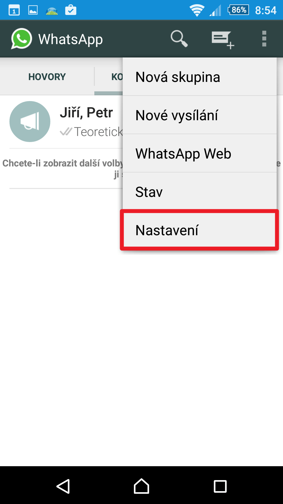Select Nové vysílání menu item
The width and height of the screenshot is (283, 504).
(x=200, y=115)
